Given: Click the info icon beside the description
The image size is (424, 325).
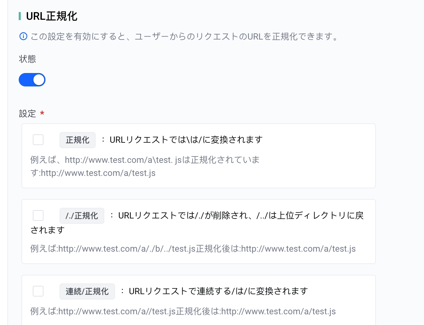Looking at the screenshot, I should (x=23, y=36).
